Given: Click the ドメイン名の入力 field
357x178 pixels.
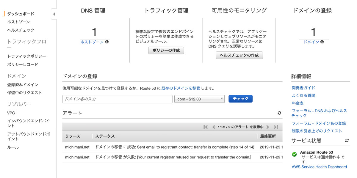Looking at the screenshot, I should (x=117, y=99).
